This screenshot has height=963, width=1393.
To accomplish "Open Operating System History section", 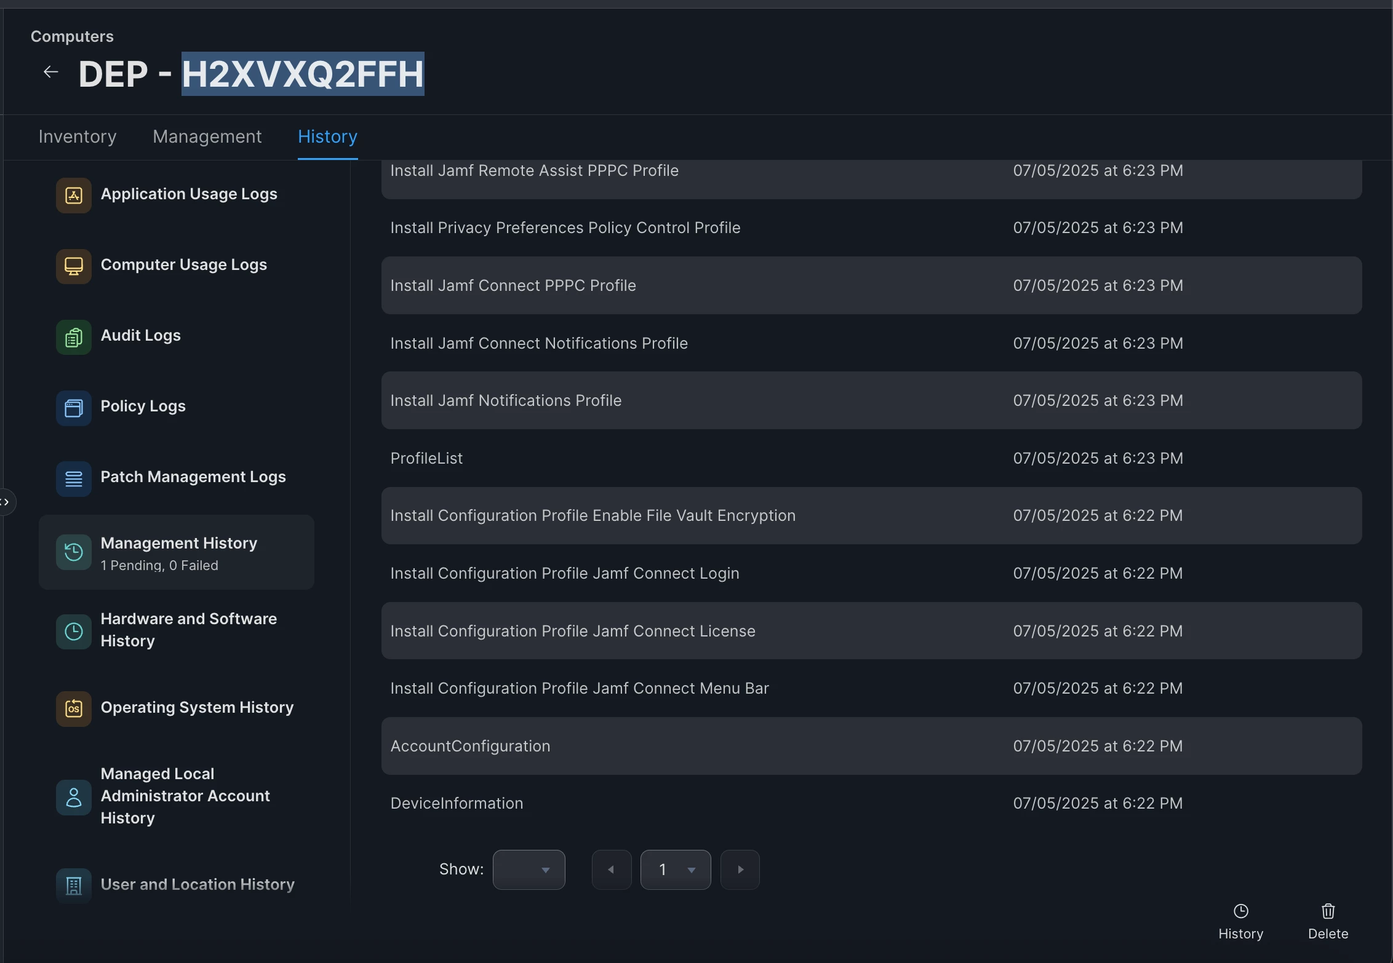I will click(x=177, y=708).
